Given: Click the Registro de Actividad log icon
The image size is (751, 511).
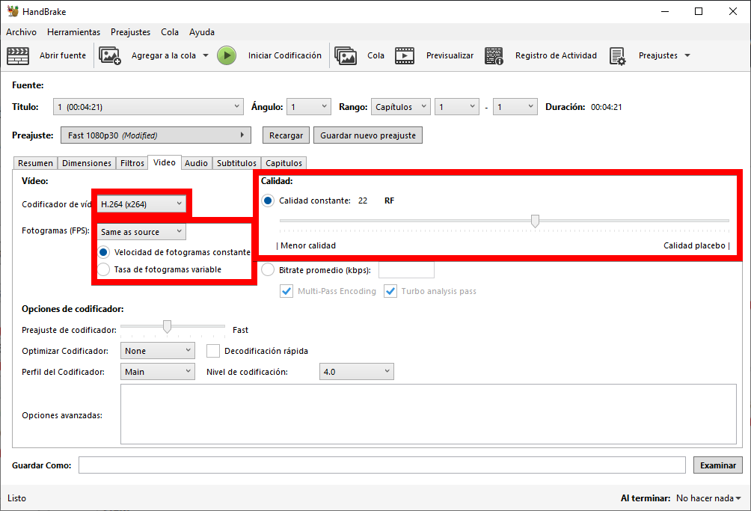Looking at the screenshot, I should [x=494, y=55].
